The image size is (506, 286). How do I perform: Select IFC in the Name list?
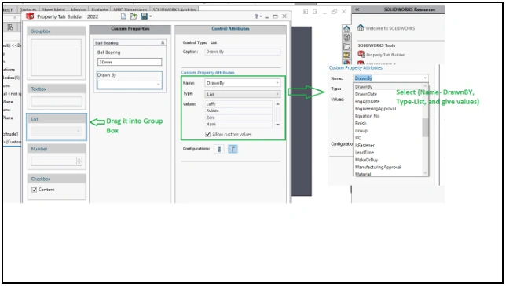tap(357, 138)
